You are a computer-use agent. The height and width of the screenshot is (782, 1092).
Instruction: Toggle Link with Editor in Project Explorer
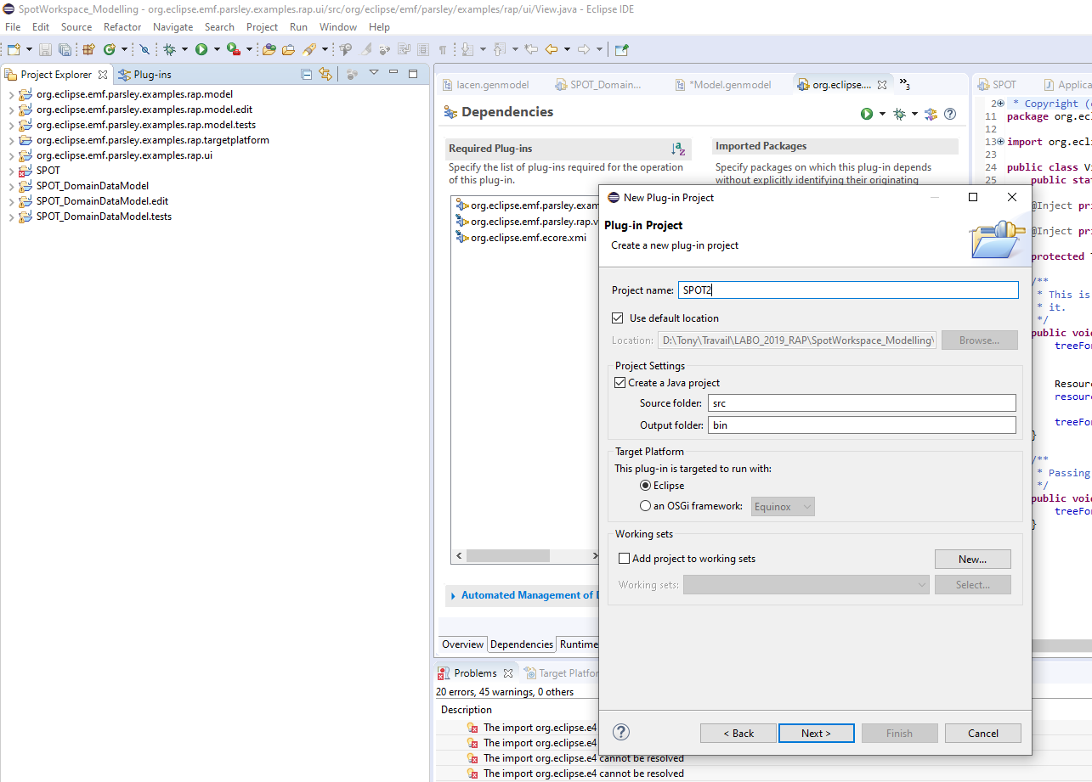325,74
